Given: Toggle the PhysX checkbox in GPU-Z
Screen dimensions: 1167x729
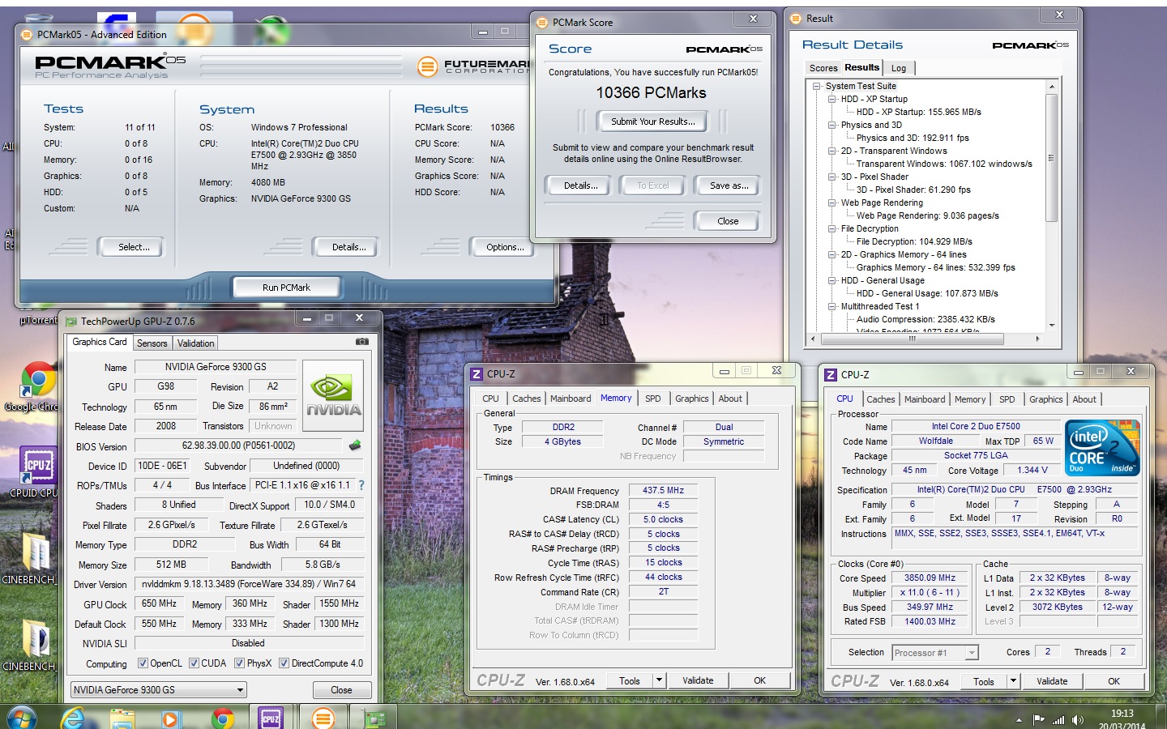Looking at the screenshot, I should click(x=239, y=663).
